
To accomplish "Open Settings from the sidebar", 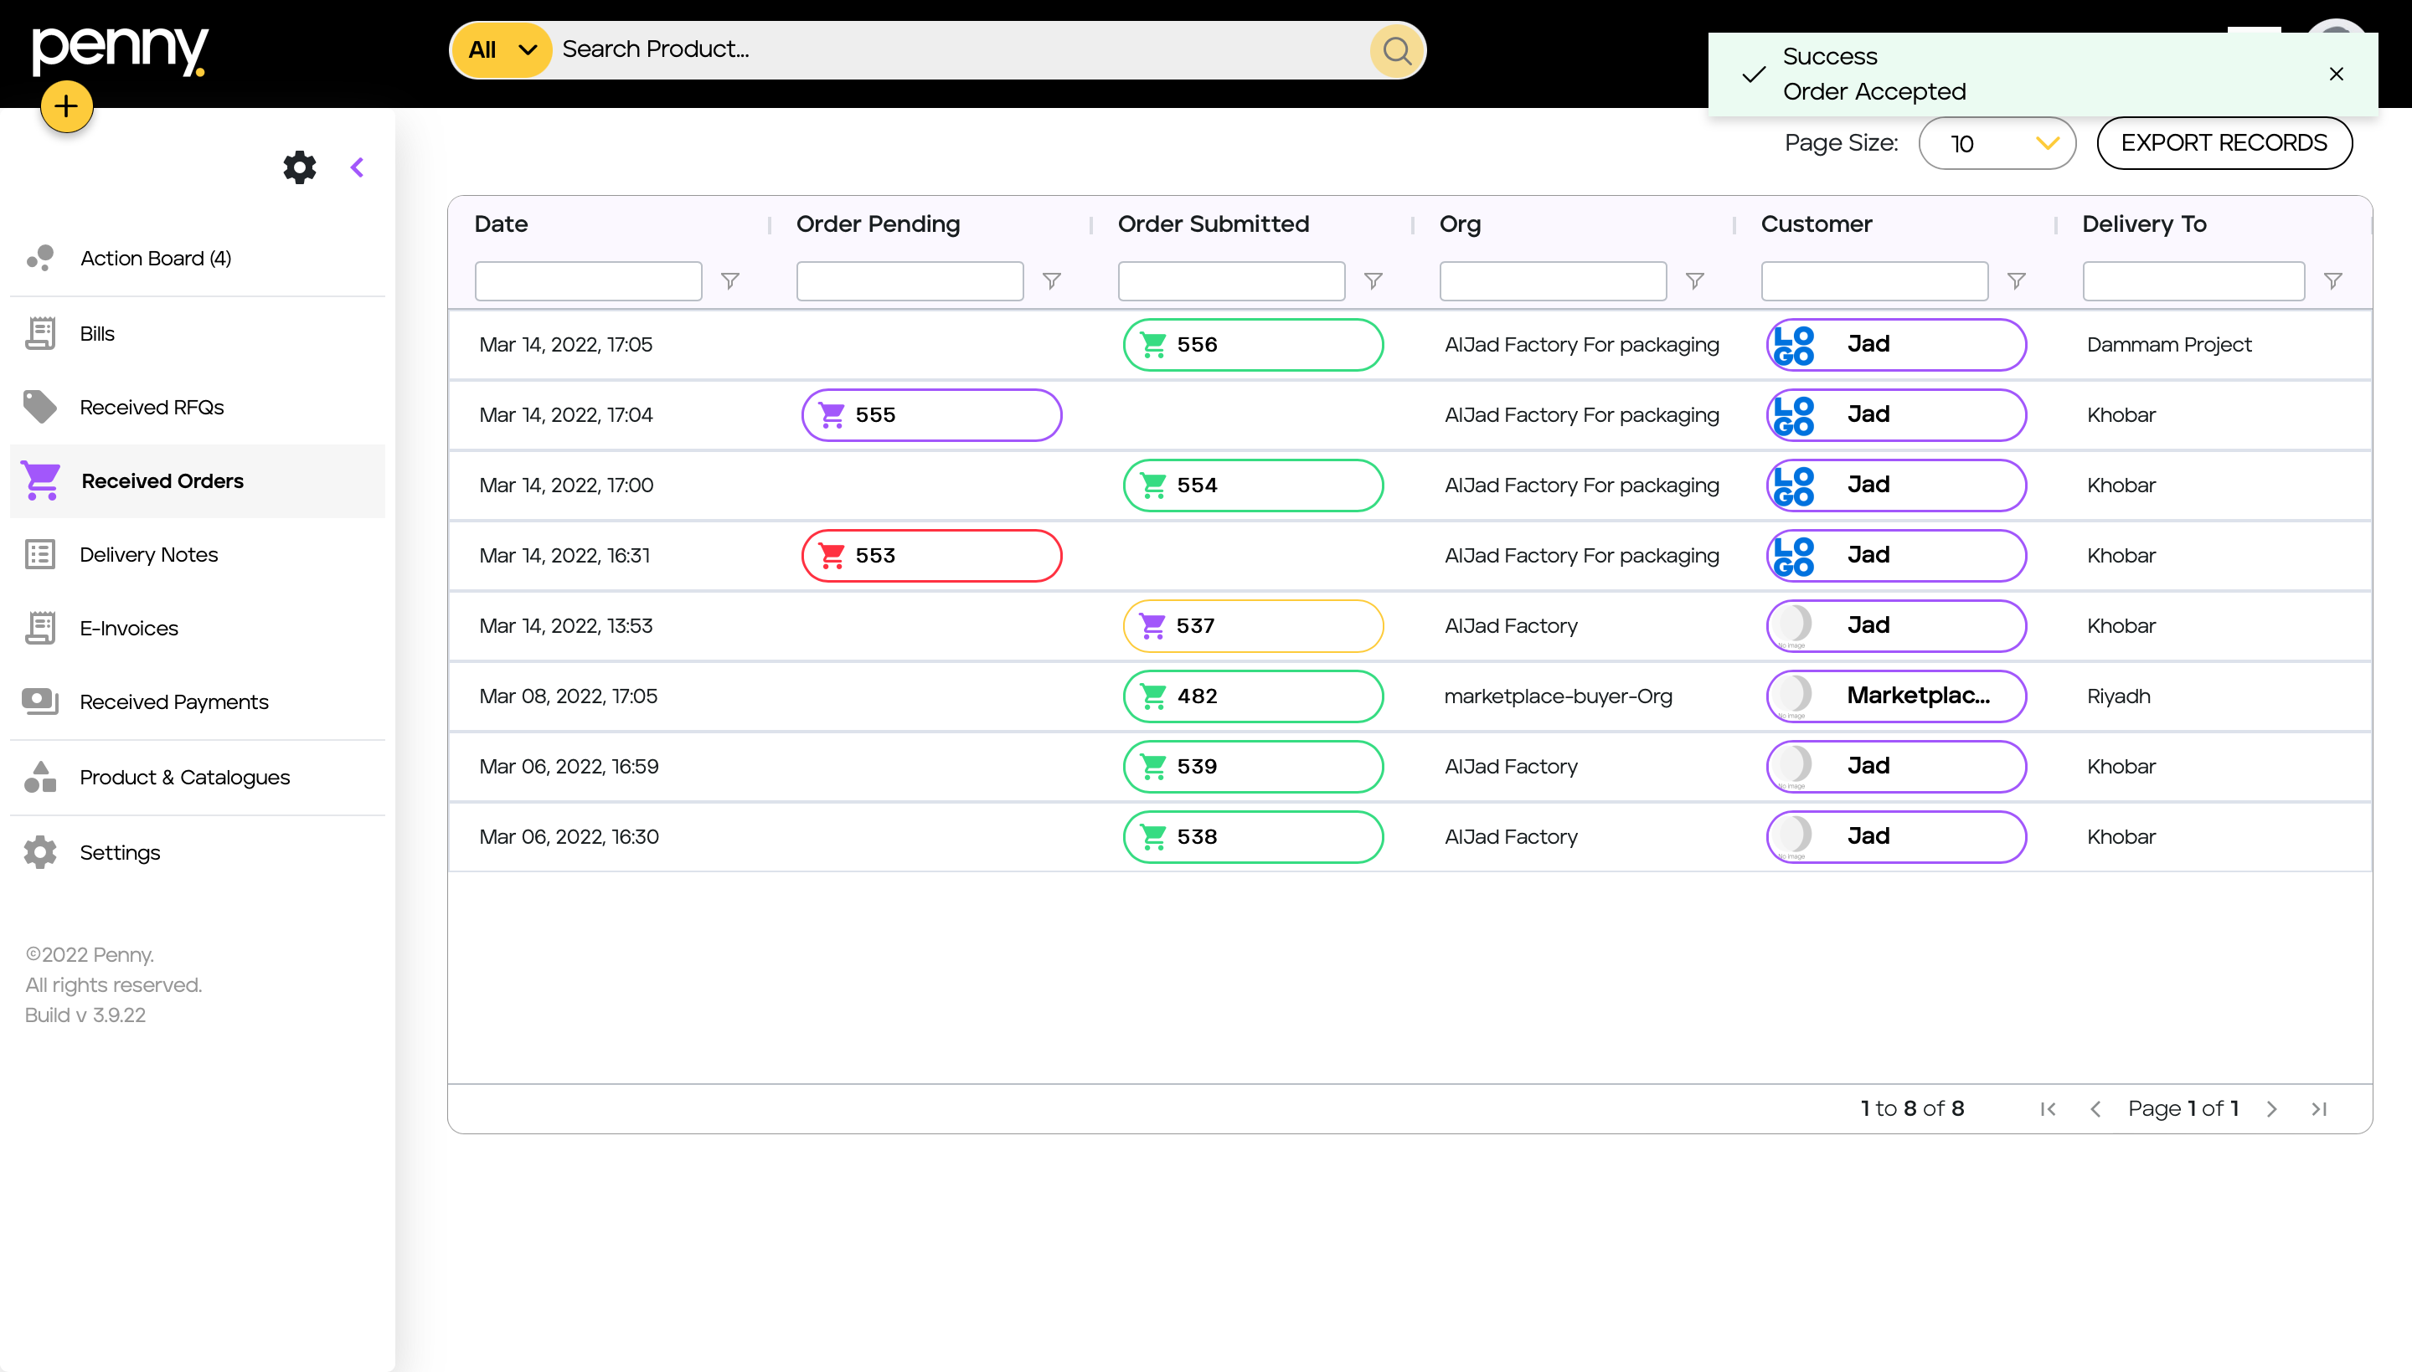I will [x=197, y=853].
